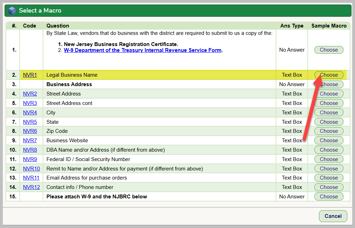Select 'Email Address for purchase orders' text
This screenshot has height=228, width=355.
pyautogui.click(x=87, y=178)
